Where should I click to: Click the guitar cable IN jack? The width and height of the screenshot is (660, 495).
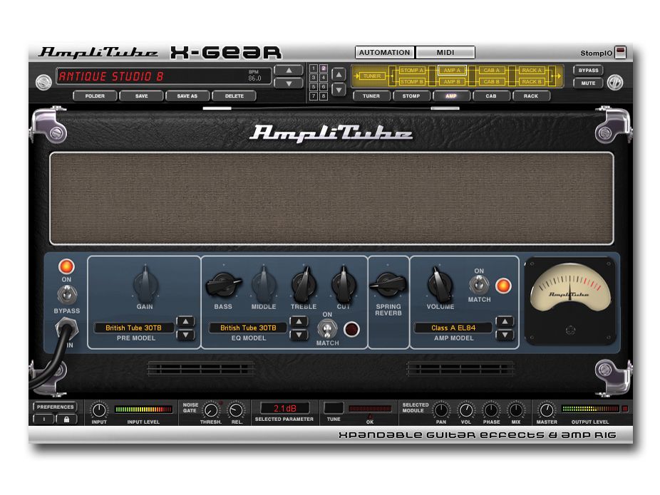(x=66, y=328)
